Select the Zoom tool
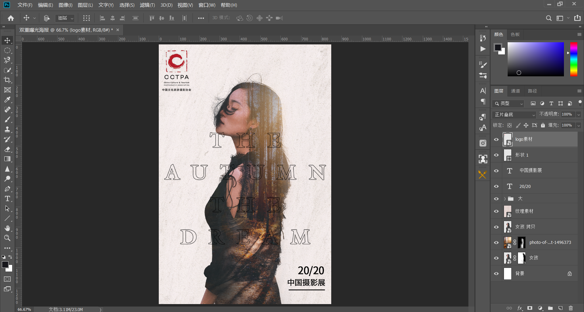The height and width of the screenshot is (312, 584). pyautogui.click(x=7, y=238)
